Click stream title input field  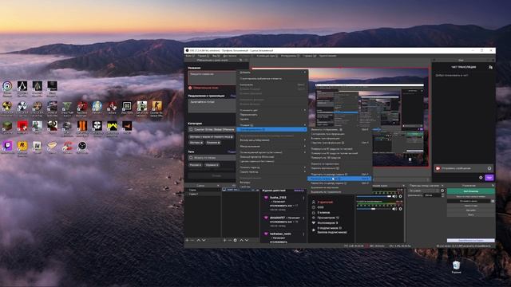[x=212, y=78]
